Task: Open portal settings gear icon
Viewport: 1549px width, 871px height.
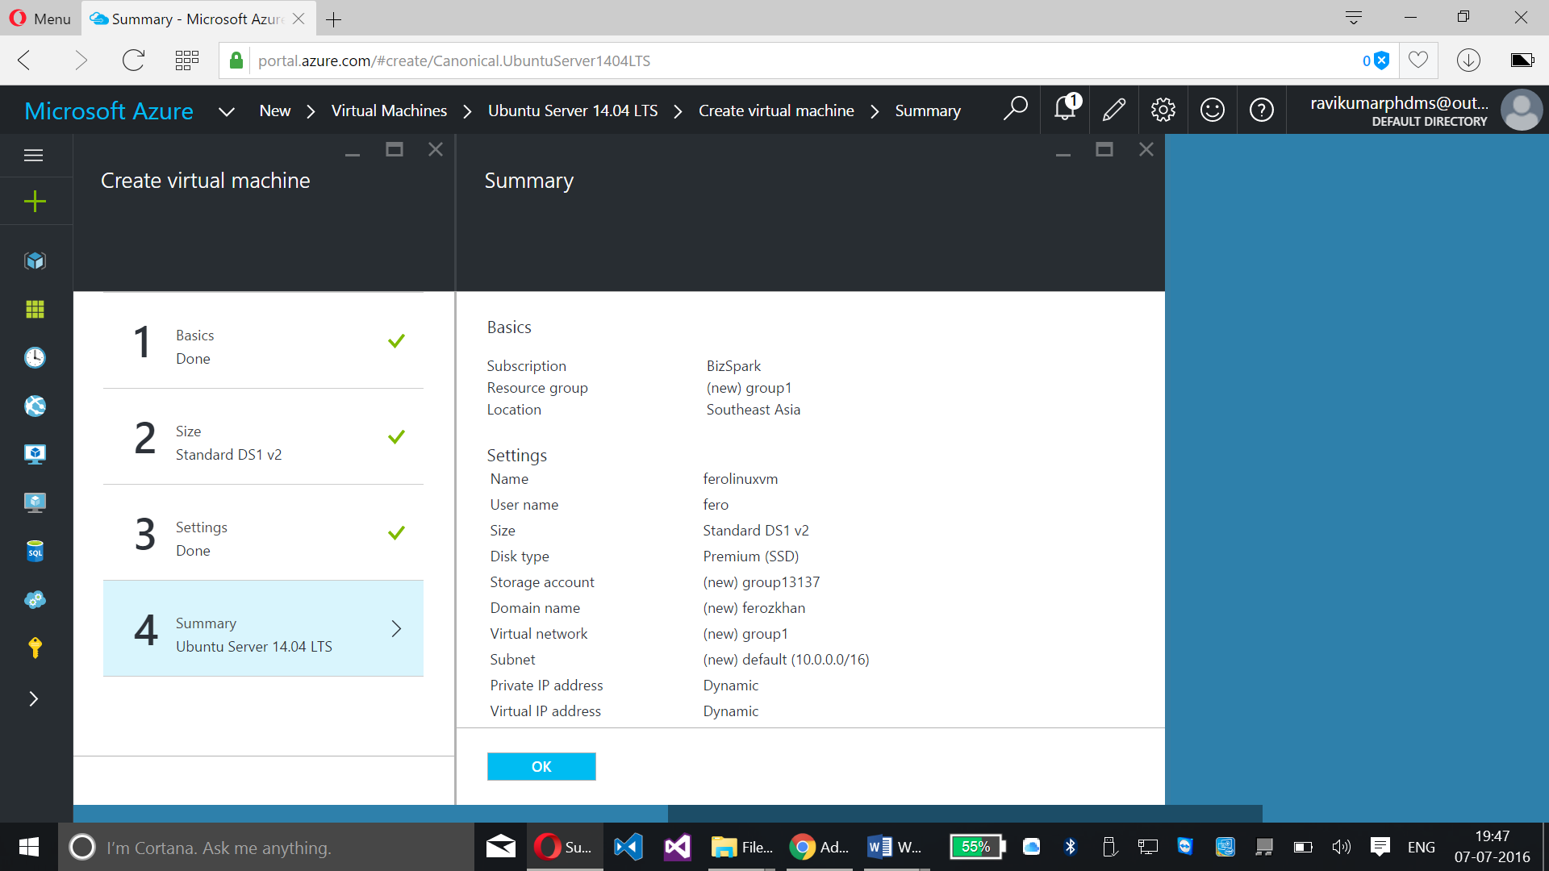Action: pyautogui.click(x=1163, y=109)
